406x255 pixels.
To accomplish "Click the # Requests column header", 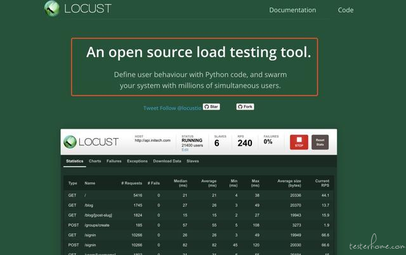I will (x=131, y=183).
